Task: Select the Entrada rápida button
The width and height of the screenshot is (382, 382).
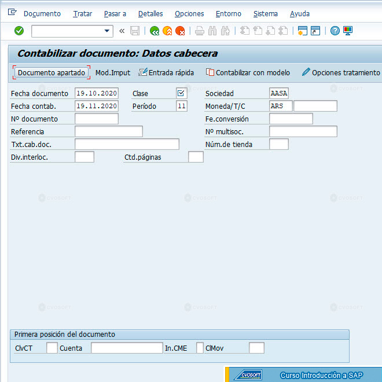Action: [166, 72]
